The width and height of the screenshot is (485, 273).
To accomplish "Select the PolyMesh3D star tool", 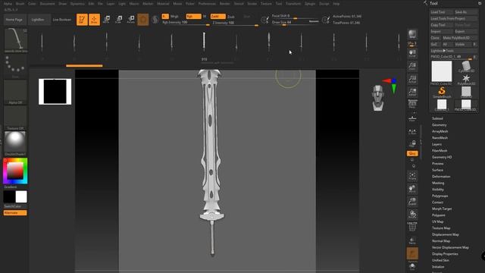I will click(466, 79).
